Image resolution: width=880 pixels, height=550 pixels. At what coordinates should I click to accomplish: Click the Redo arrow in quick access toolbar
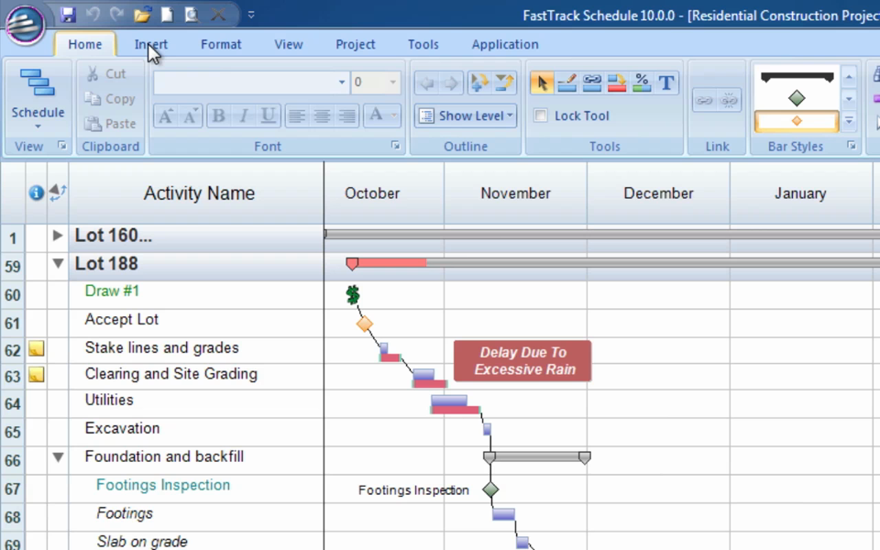point(116,15)
